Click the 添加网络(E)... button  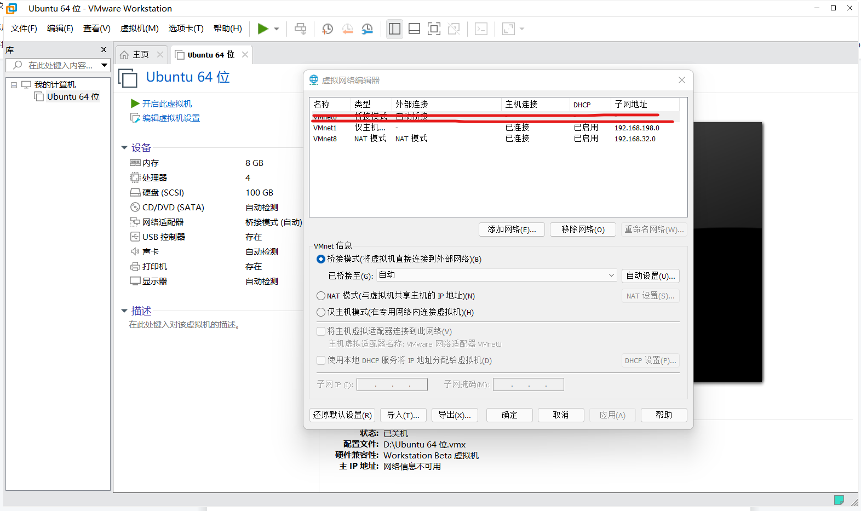click(512, 229)
